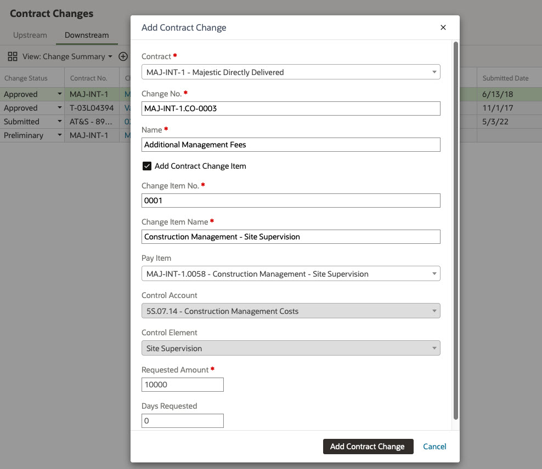The width and height of the screenshot is (542, 469).
Task: Click the plus add icon in toolbar
Action: click(123, 56)
